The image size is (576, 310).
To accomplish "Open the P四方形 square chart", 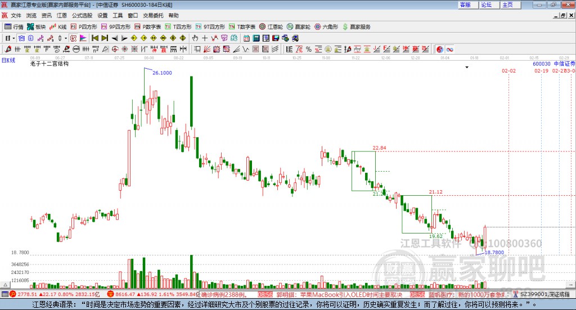I will tap(84, 27).
